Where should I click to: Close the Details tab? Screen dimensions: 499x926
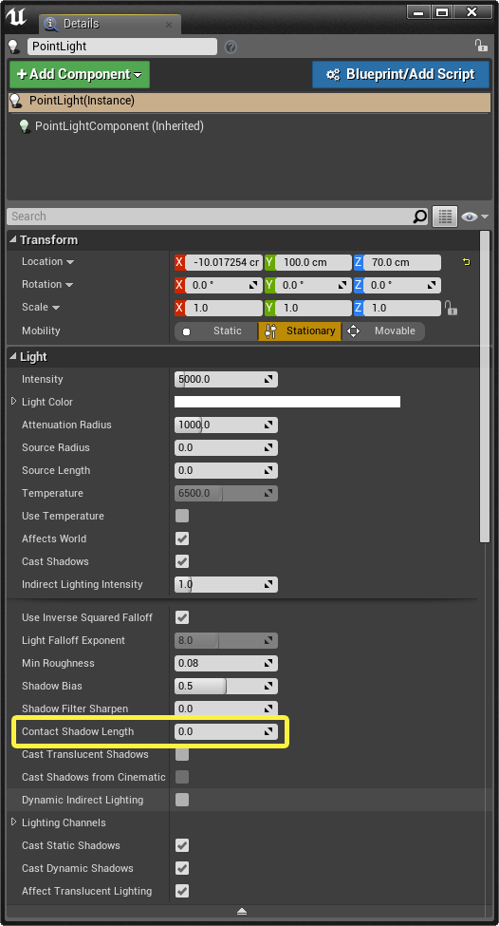(x=169, y=25)
